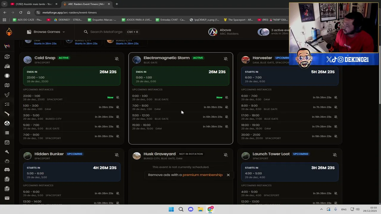The height and width of the screenshot is (214, 381).
Task: Click Cold Snap event title
Action: coord(45,58)
